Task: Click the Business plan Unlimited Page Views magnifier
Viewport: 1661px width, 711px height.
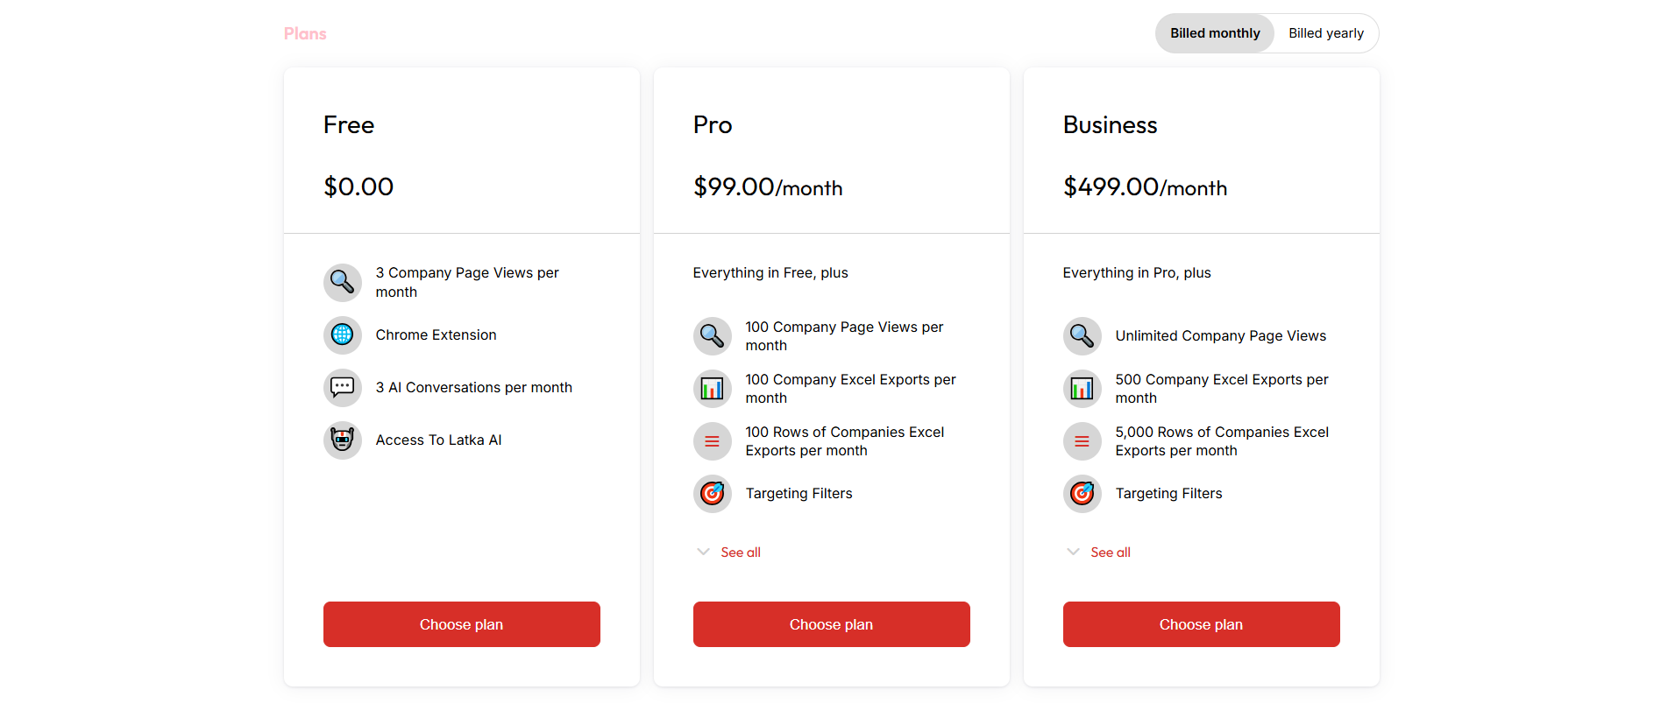Action: (1082, 336)
